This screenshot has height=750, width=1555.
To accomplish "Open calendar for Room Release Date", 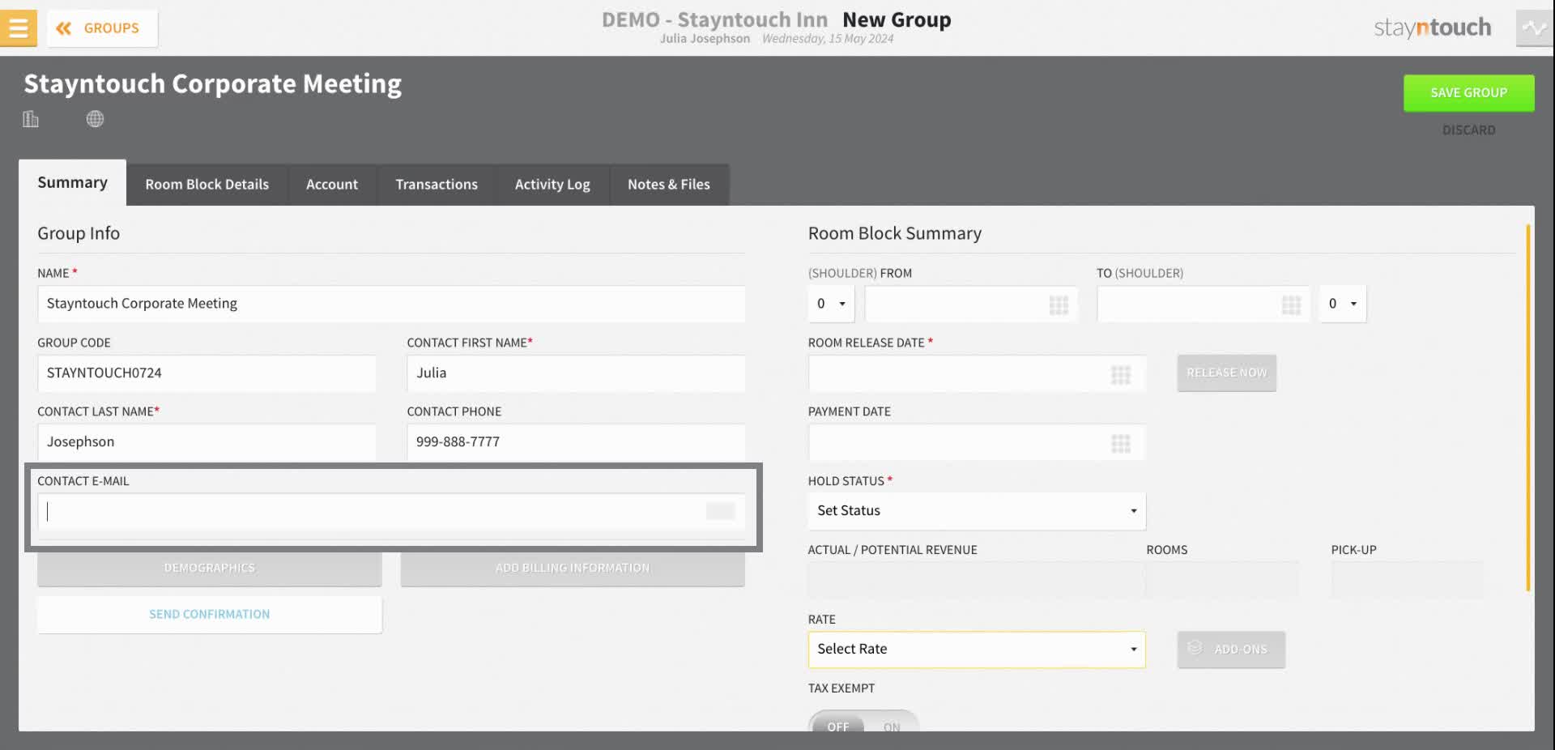I will pyautogui.click(x=1120, y=374).
